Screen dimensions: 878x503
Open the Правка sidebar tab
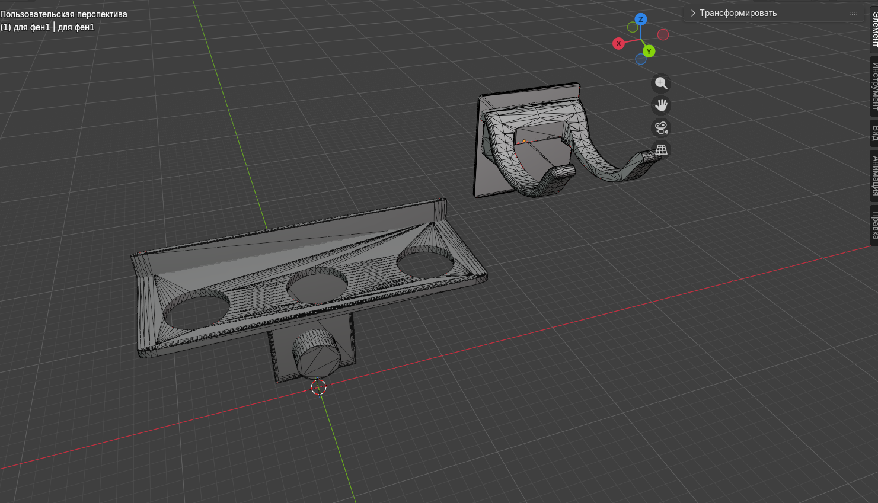(x=874, y=225)
